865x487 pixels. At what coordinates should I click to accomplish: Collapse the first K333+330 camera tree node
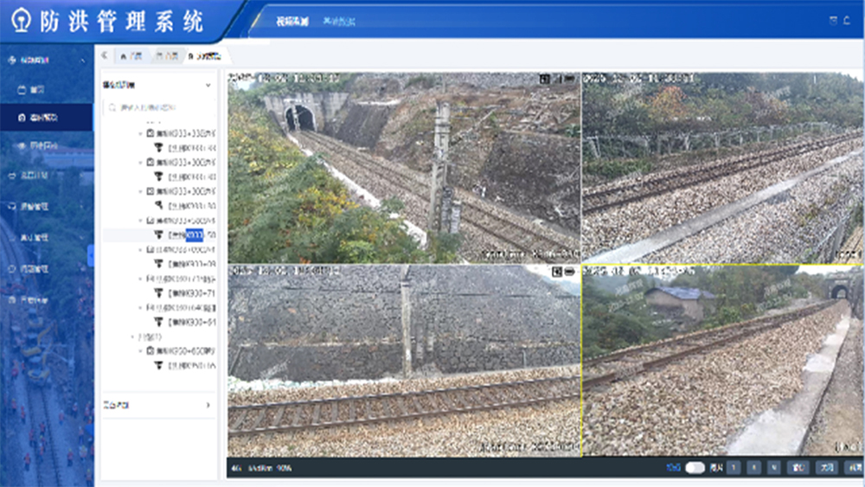tap(141, 134)
